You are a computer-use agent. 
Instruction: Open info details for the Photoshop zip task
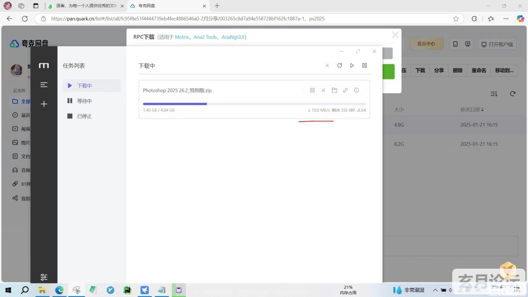356,90
